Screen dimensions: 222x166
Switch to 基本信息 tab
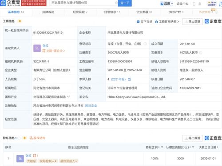16,12
